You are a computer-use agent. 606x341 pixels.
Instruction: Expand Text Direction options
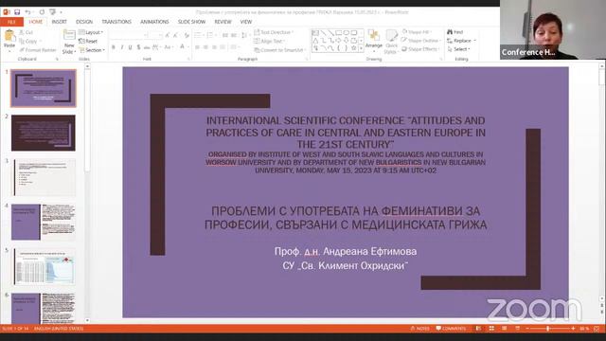coord(274,32)
